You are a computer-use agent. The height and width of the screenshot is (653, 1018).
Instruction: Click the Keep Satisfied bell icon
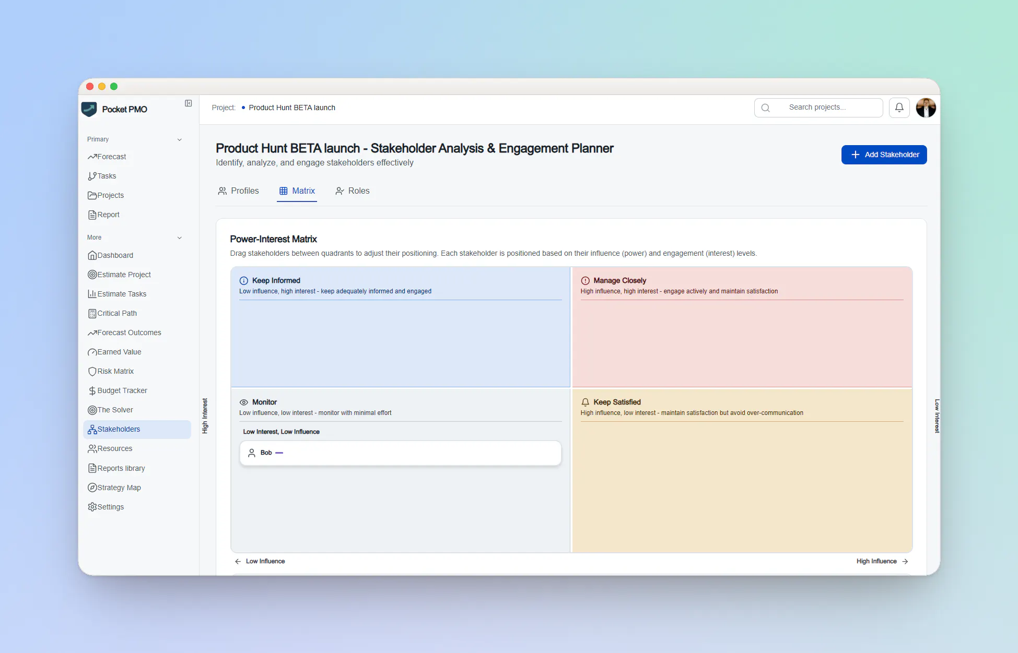point(585,402)
